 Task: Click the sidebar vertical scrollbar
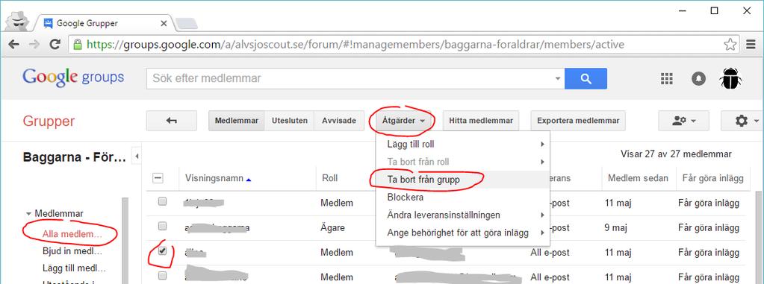pyautogui.click(x=125, y=241)
